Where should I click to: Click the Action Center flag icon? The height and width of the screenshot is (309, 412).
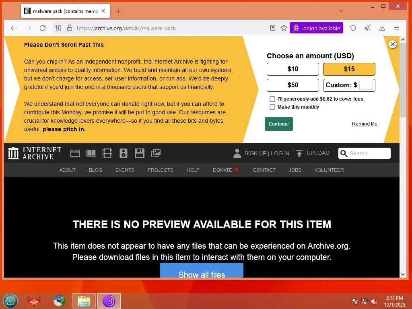[x=354, y=301]
